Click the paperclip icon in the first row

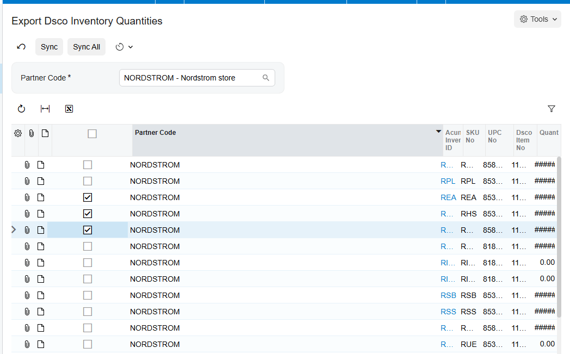(x=27, y=165)
